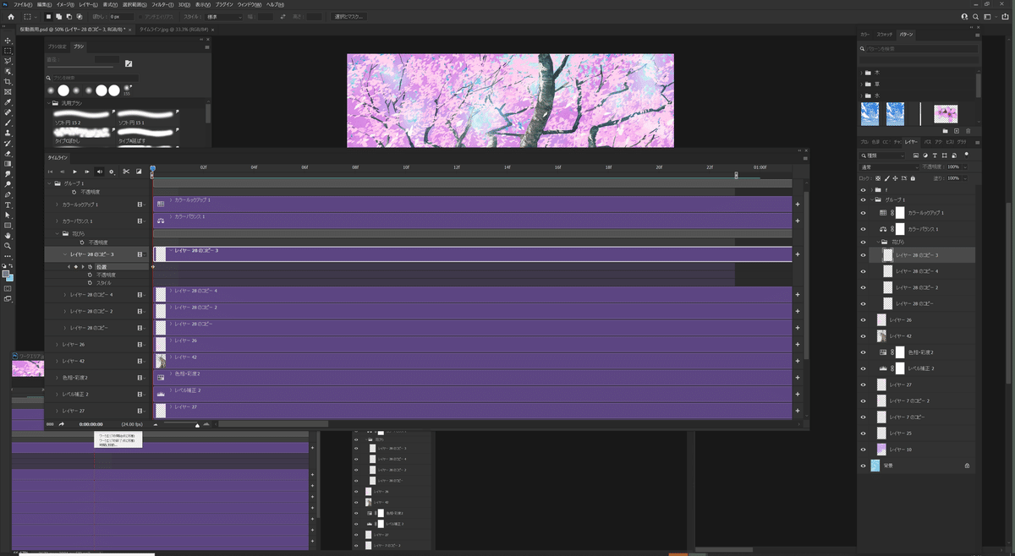The height and width of the screenshot is (556, 1015).
Task: Toggle position stopwatch for レイヤー 28 のコピー 3
Action: coord(90,267)
